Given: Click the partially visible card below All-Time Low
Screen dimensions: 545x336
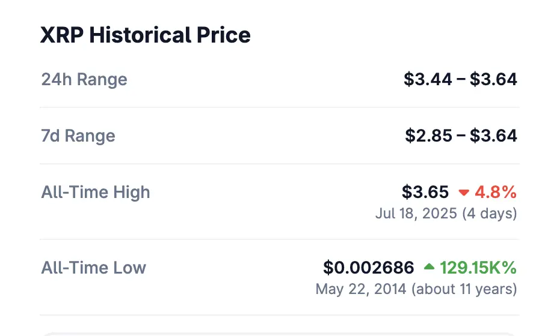Looking at the screenshot, I should pos(280,332).
